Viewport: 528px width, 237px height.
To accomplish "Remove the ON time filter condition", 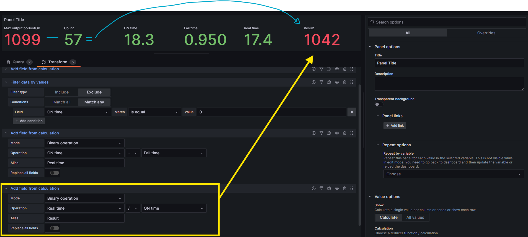I will 352,112.
